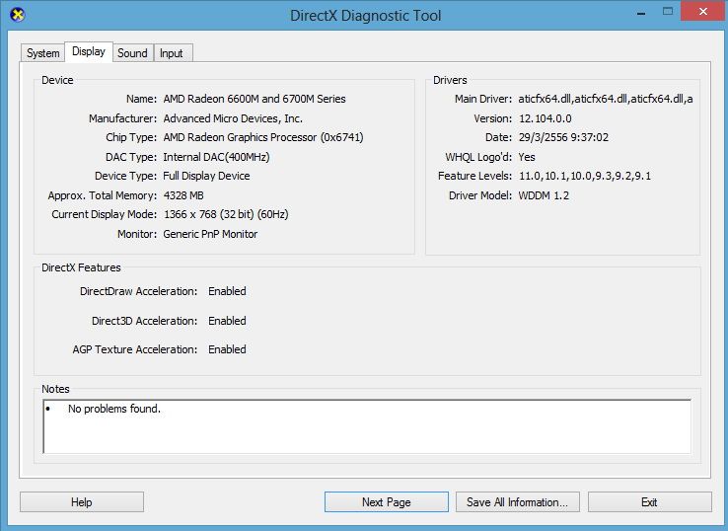Click the 'Notes' group label

pos(55,389)
